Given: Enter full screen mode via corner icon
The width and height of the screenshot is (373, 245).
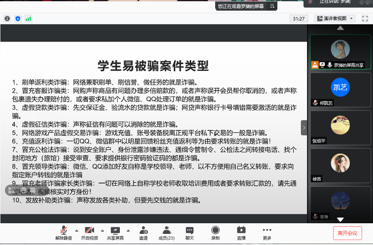Looking at the screenshot, I should point(365,18).
